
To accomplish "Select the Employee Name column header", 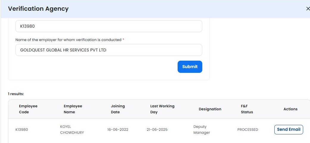I will click(x=73, y=109).
